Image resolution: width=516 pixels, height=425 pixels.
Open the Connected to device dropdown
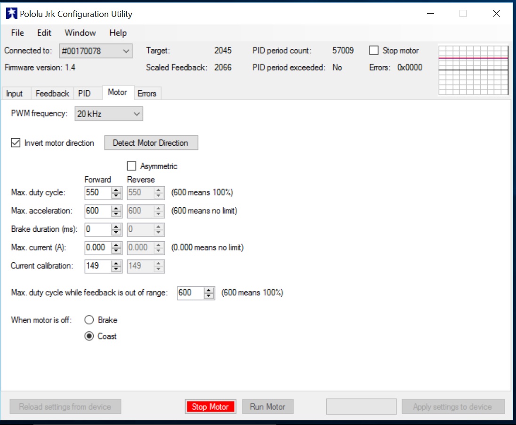pyautogui.click(x=96, y=51)
